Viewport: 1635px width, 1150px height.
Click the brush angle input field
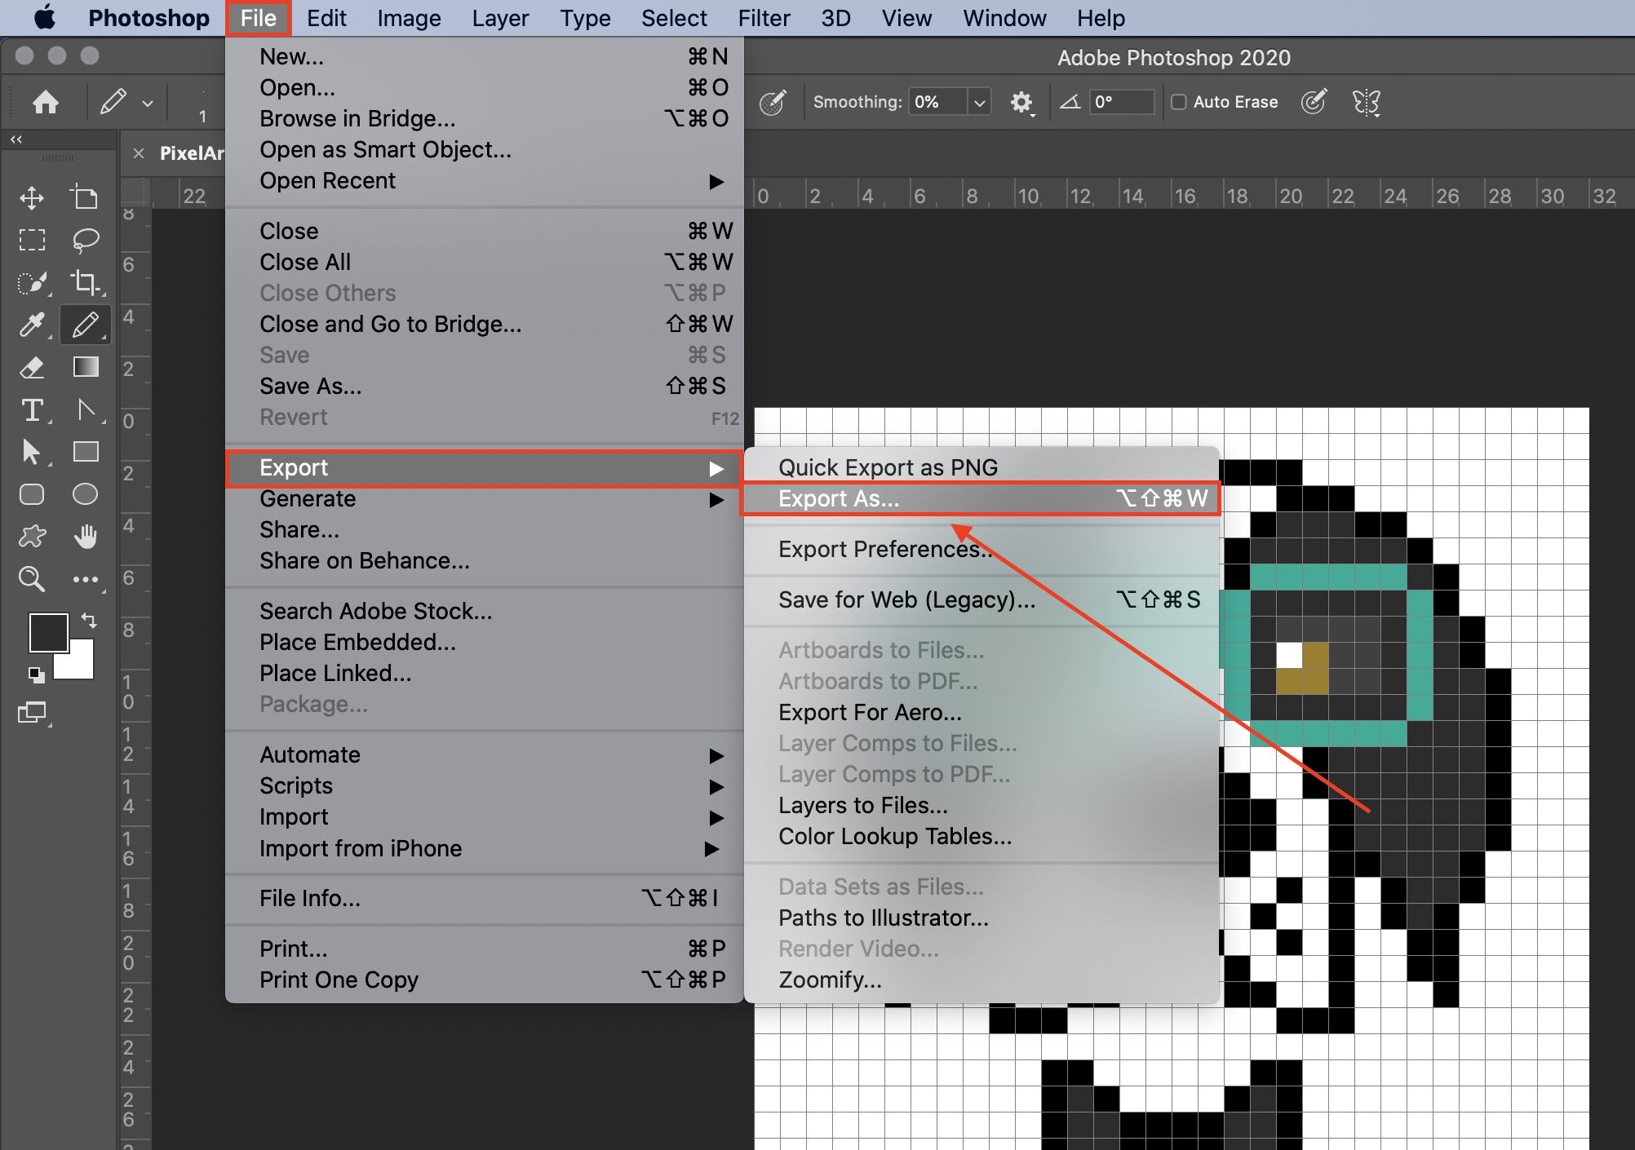(1122, 103)
